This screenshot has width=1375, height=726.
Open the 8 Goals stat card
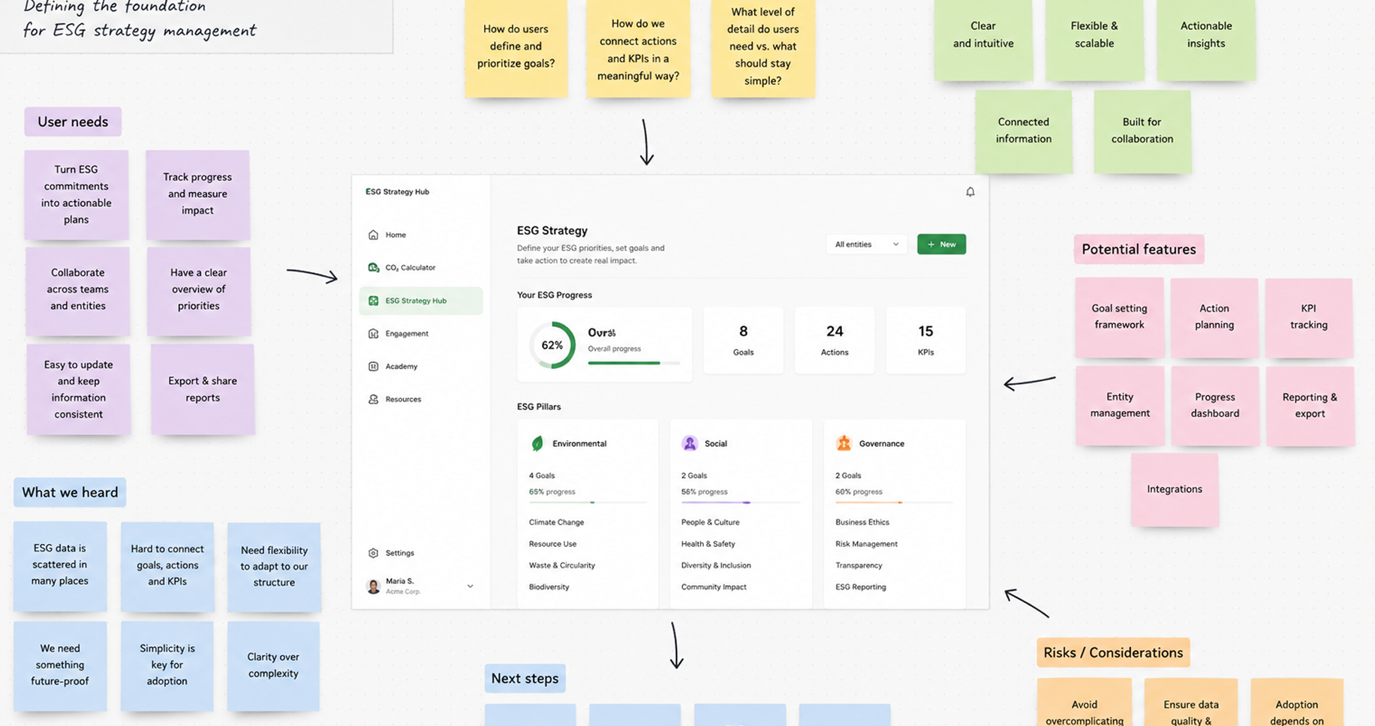(x=743, y=340)
